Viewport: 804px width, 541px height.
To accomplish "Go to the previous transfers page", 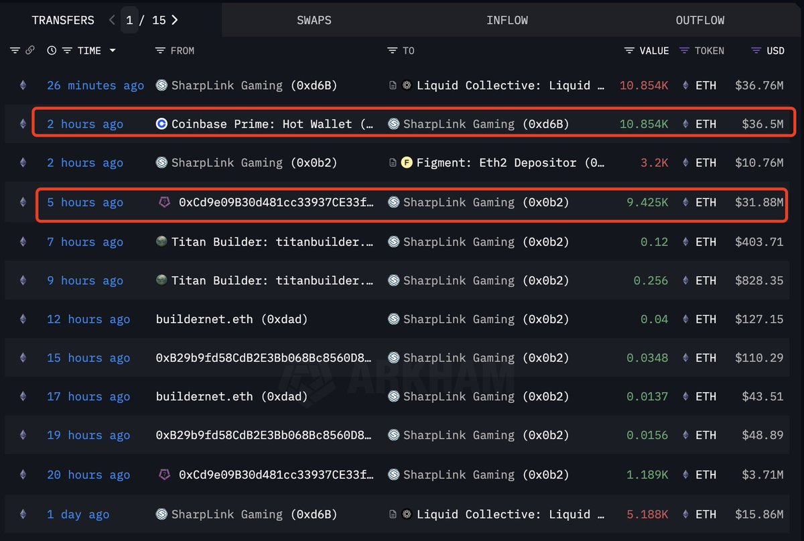I will tap(112, 20).
